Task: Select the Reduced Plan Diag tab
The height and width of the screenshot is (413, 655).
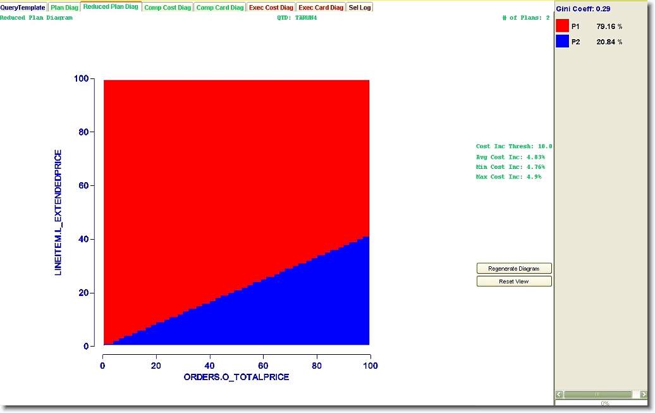Action: [x=111, y=7]
